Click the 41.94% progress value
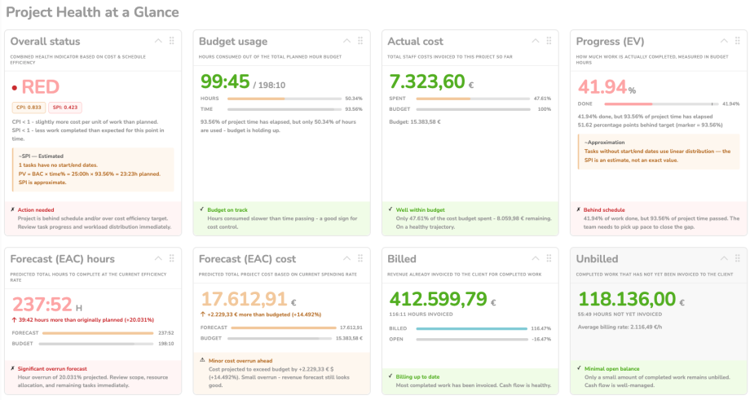This screenshot has height=400, width=750. tap(607, 87)
